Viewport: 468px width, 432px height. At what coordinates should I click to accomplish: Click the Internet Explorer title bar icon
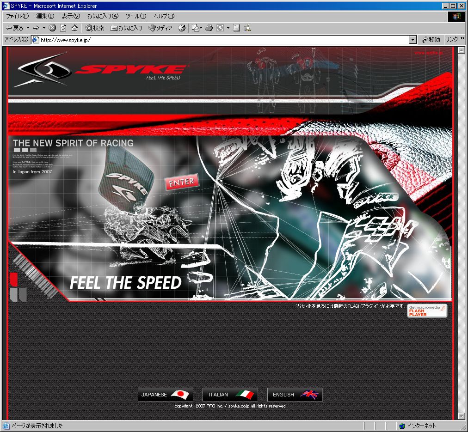[6, 6]
